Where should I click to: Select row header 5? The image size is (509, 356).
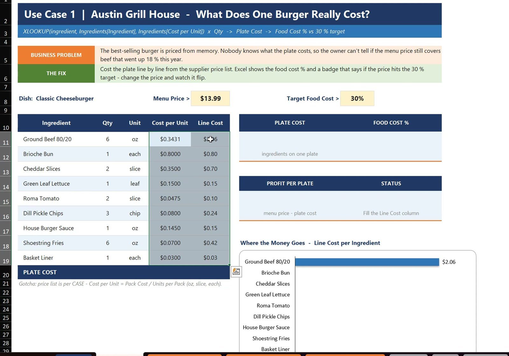6,55
